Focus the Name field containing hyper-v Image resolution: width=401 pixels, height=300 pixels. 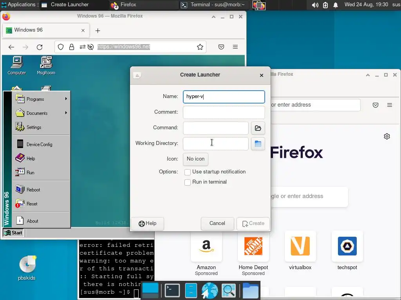224,97
